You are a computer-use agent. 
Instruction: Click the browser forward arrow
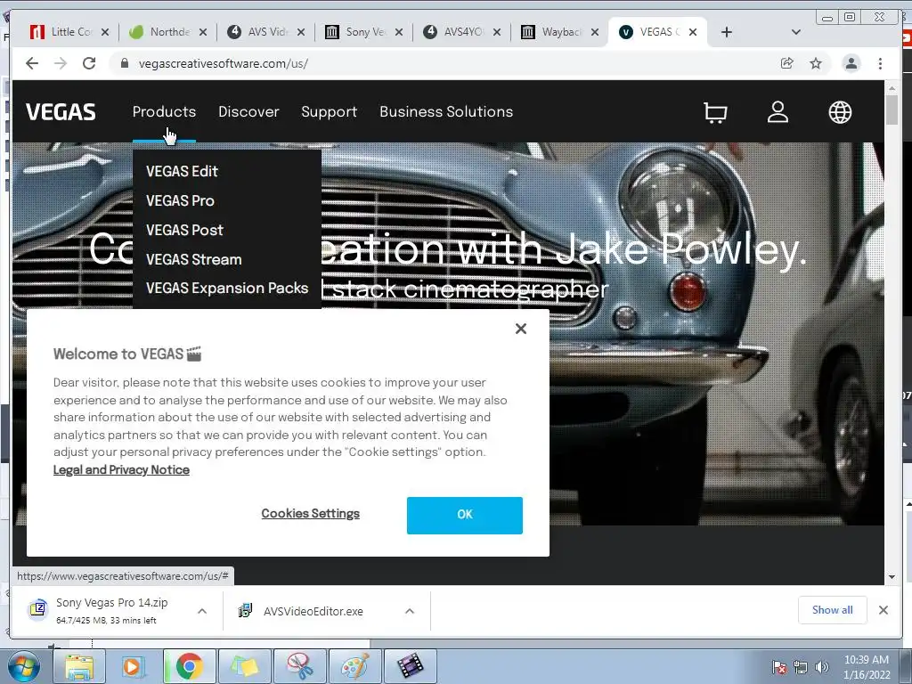(x=61, y=63)
